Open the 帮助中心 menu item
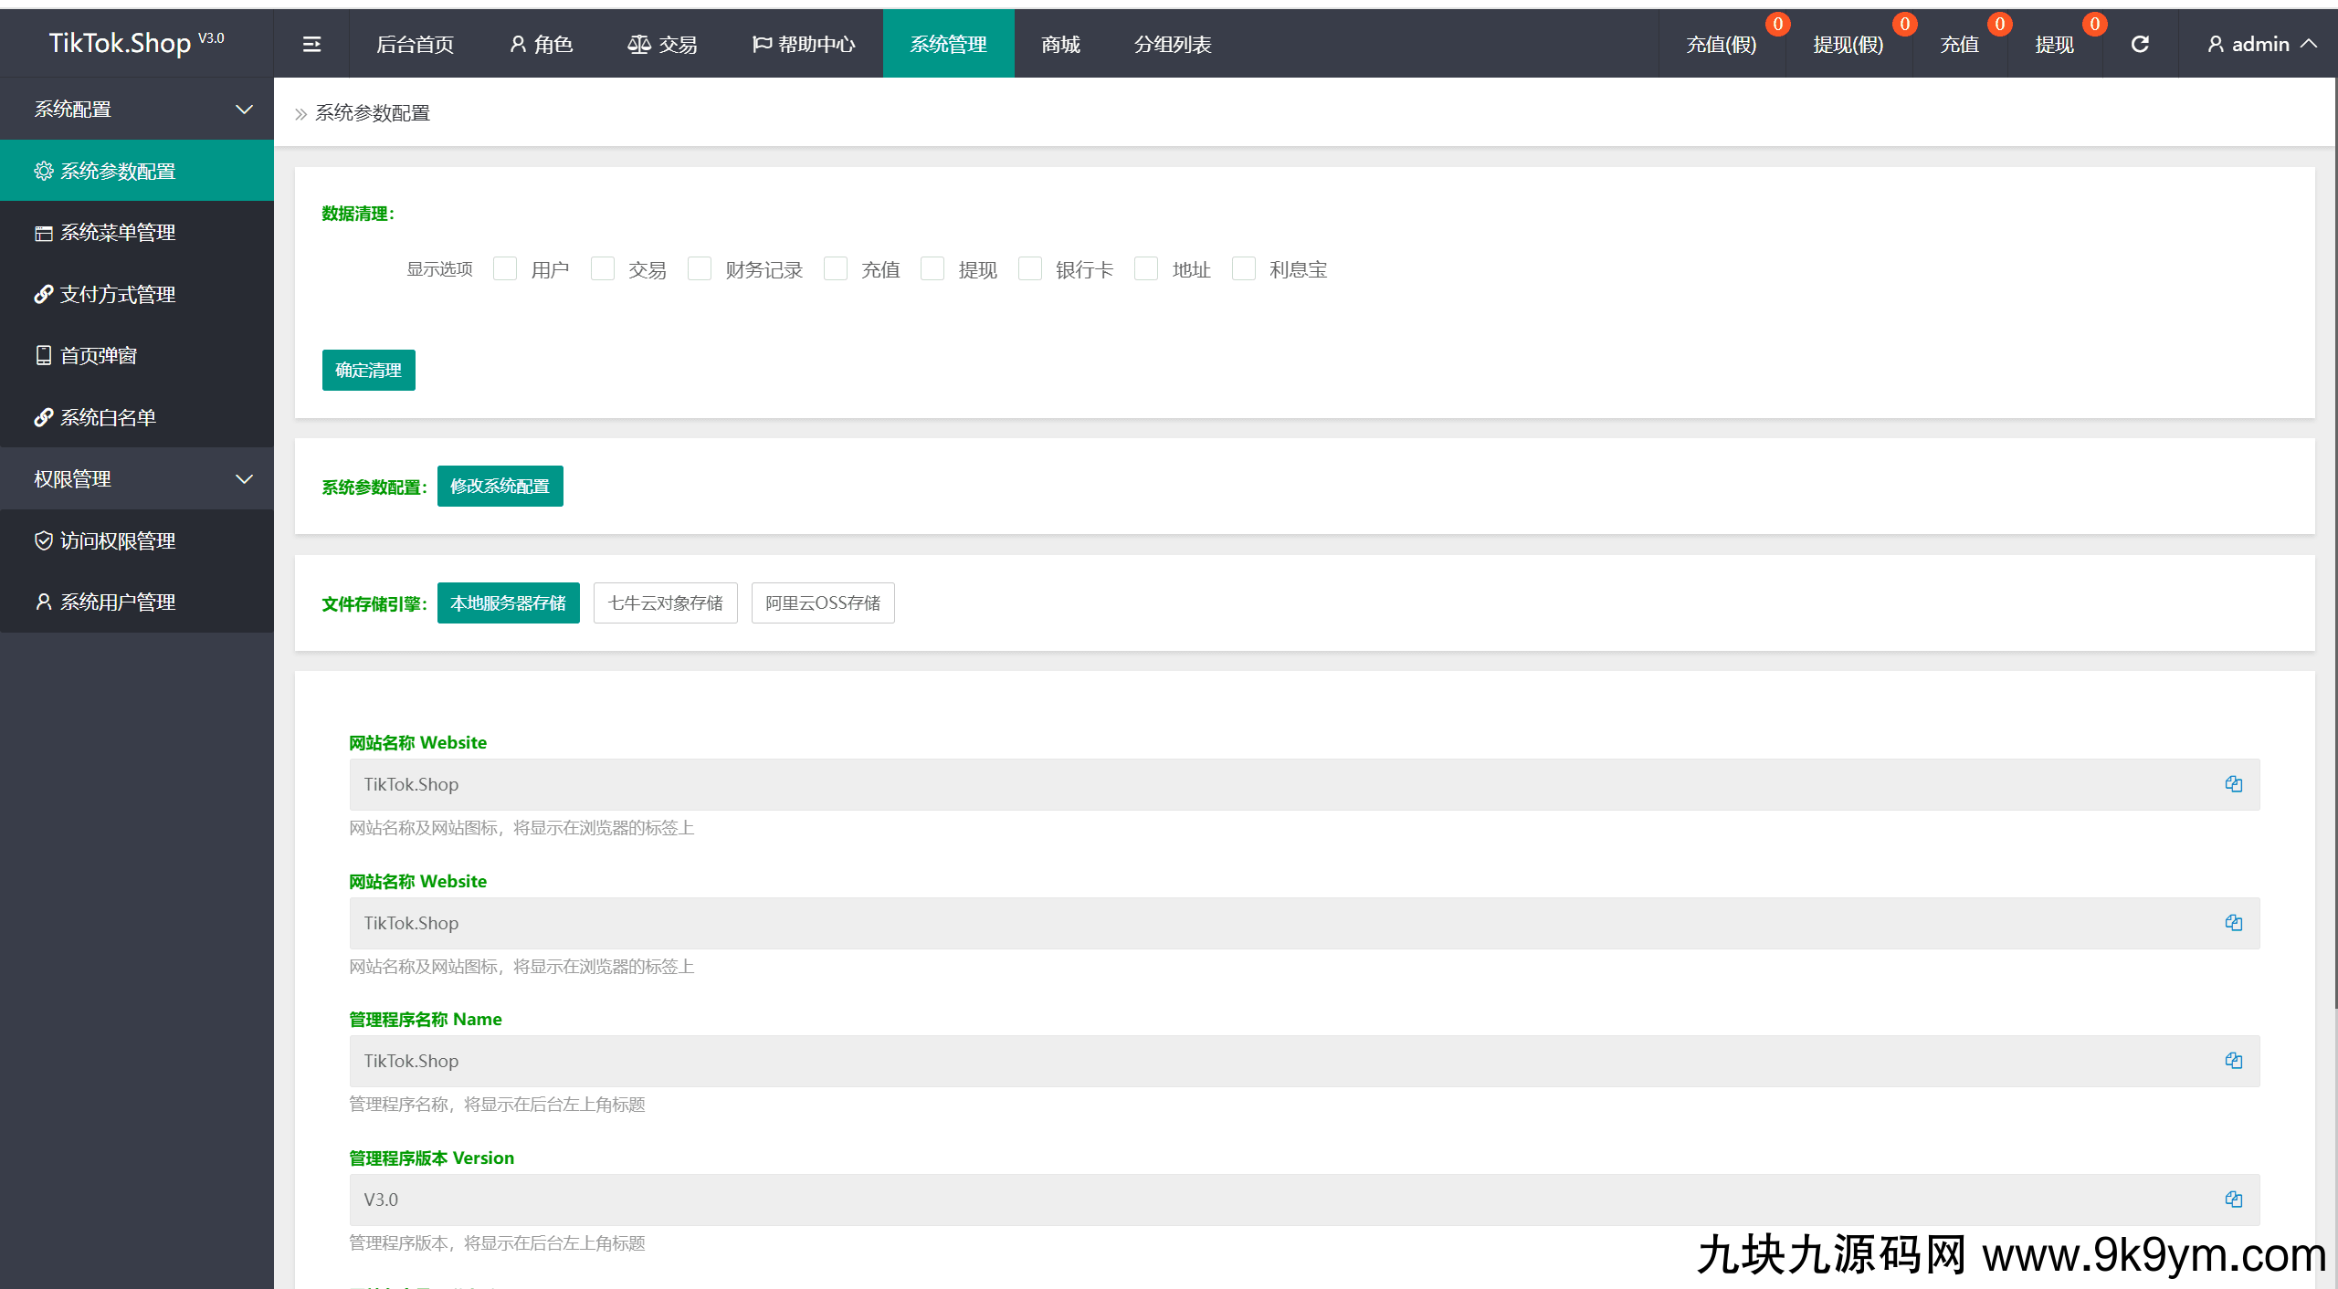Viewport: 2338px width, 1289px height. click(803, 43)
